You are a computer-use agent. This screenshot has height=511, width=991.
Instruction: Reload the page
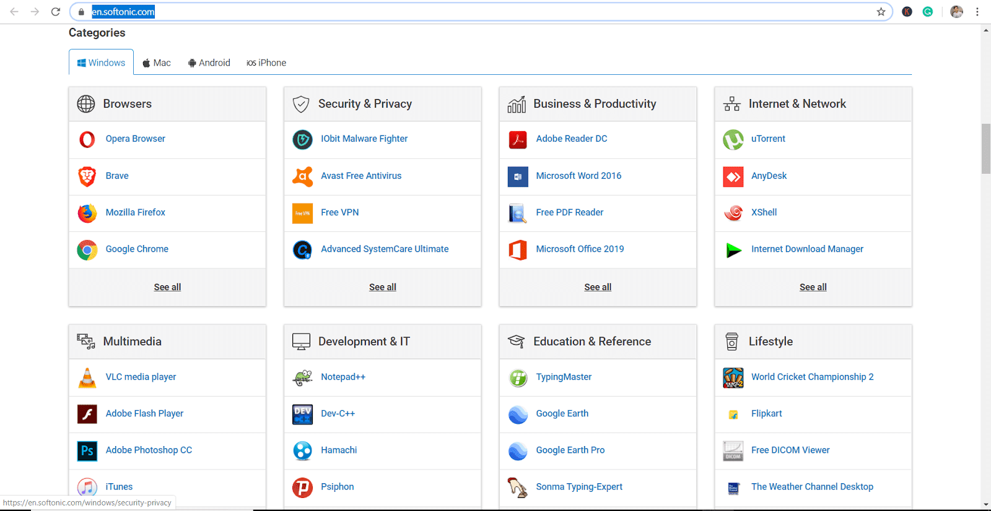56,12
